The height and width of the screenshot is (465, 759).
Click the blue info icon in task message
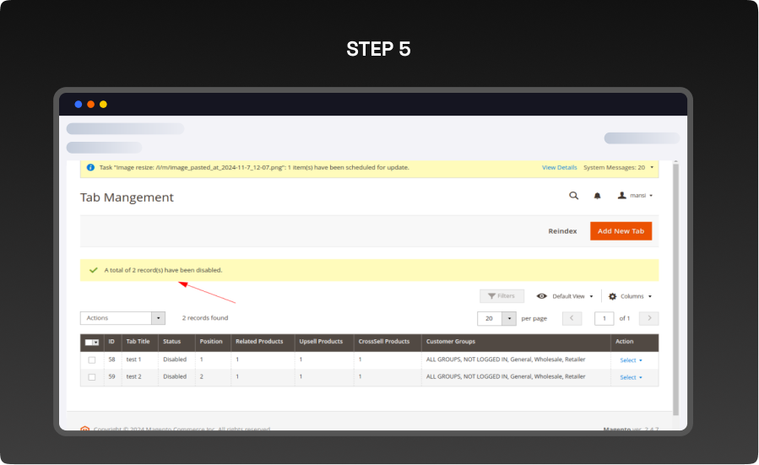coord(90,167)
